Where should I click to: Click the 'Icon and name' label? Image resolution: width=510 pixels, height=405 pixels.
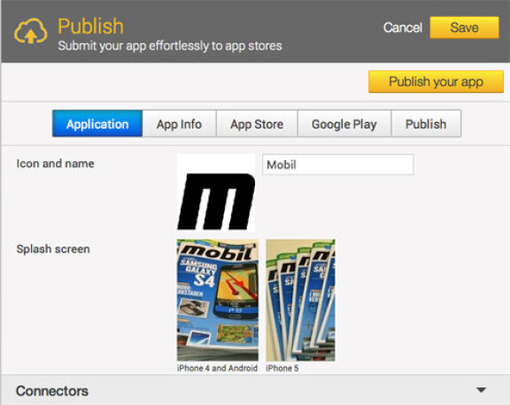[x=55, y=164]
